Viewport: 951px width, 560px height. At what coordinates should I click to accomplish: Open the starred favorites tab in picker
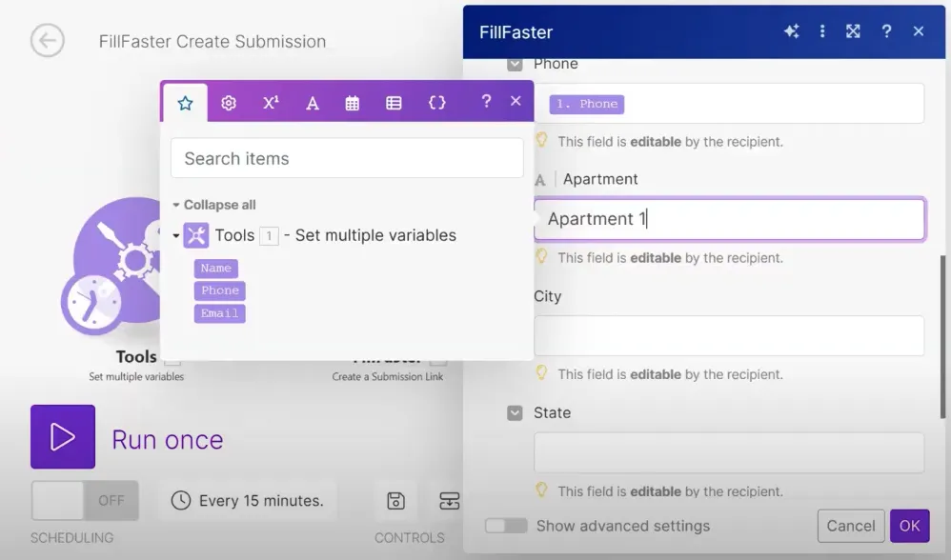point(185,103)
